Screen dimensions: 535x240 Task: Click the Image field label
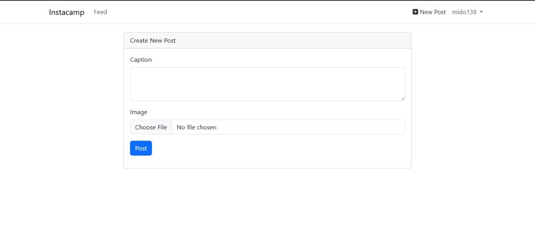tap(138, 112)
